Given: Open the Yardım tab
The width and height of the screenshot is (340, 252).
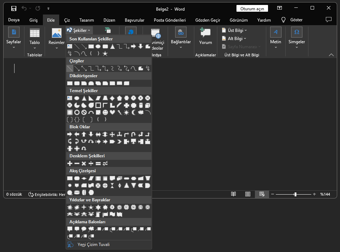Looking at the screenshot, I should [264, 20].
